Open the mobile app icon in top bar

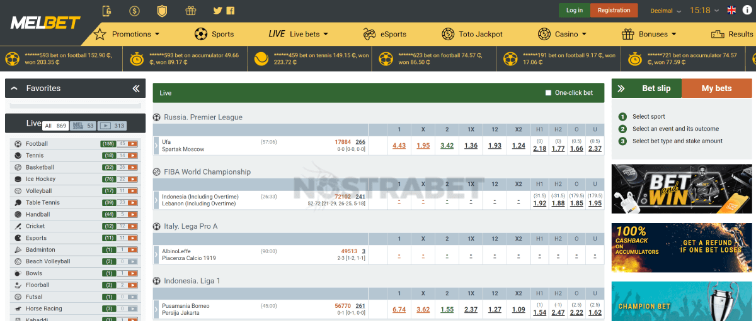pos(106,11)
